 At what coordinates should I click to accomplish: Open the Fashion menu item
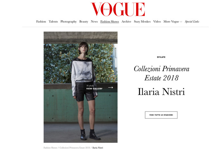(41, 22)
